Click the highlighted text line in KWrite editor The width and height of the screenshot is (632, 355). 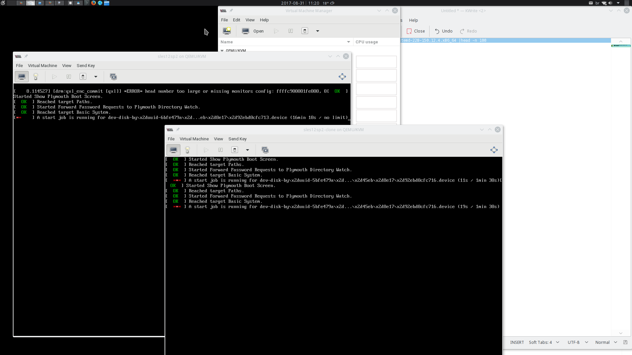(506, 40)
